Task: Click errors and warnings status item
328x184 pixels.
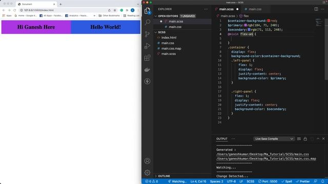Action: coord(152,181)
